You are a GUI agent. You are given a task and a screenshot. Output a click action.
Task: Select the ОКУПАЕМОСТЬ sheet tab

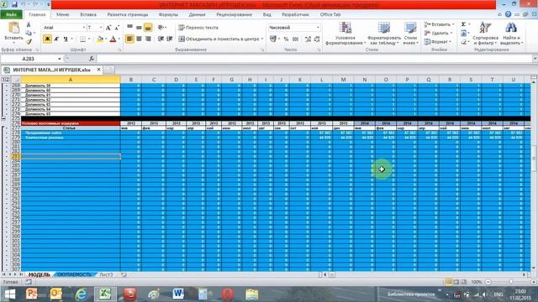[x=74, y=274]
